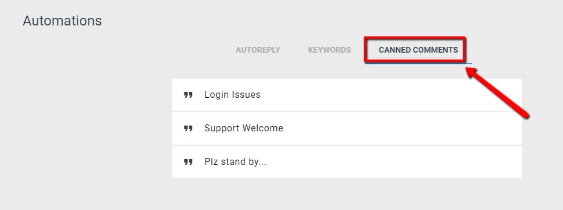Select the Plz stand by row's empty right side

(x=395, y=162)
